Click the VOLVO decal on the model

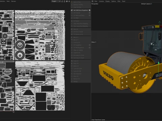click(x=108, y=75)
